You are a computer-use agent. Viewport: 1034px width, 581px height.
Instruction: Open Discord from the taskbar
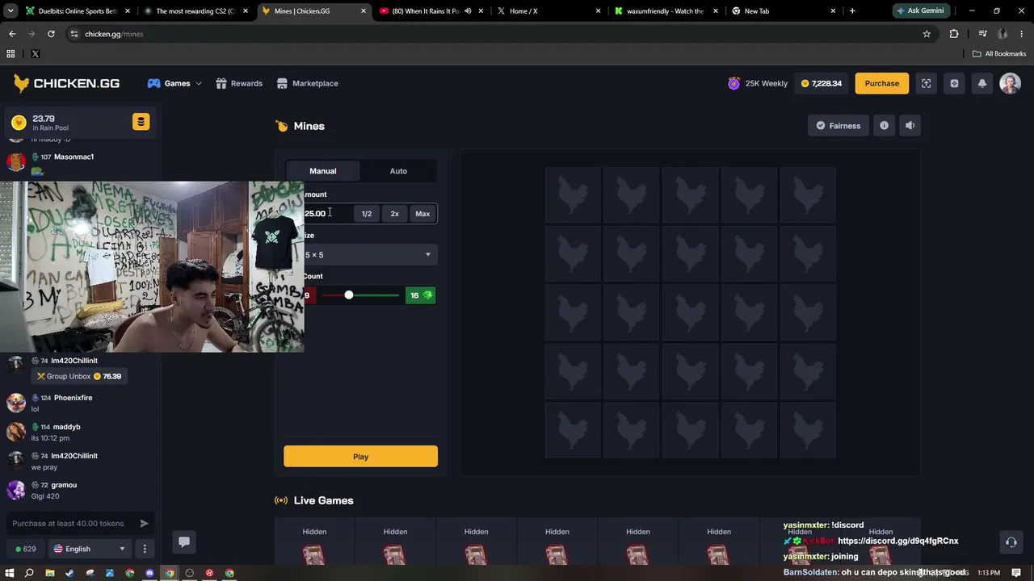coord(149,573)
